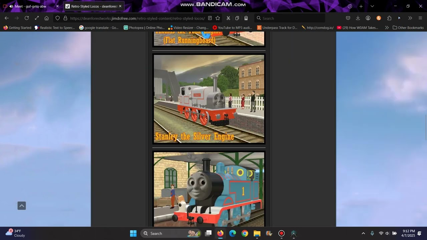
Task: Open a new tab with plus button
Action: pos(361,6)
